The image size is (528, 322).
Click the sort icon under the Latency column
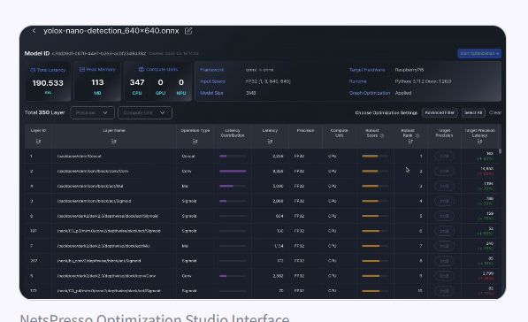point(270,142)
